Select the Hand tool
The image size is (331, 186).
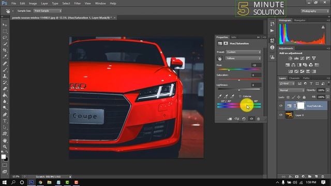(x=5, y=141)
